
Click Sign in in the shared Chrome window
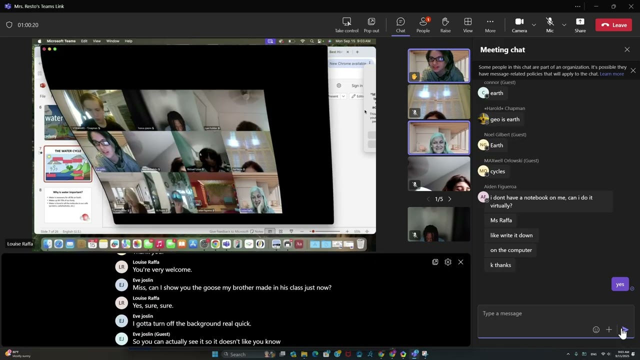pos(357,85)
